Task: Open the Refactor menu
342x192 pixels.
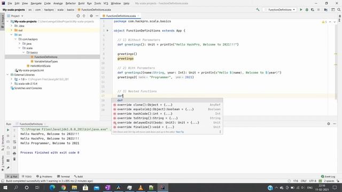Action: coord(71,3)
